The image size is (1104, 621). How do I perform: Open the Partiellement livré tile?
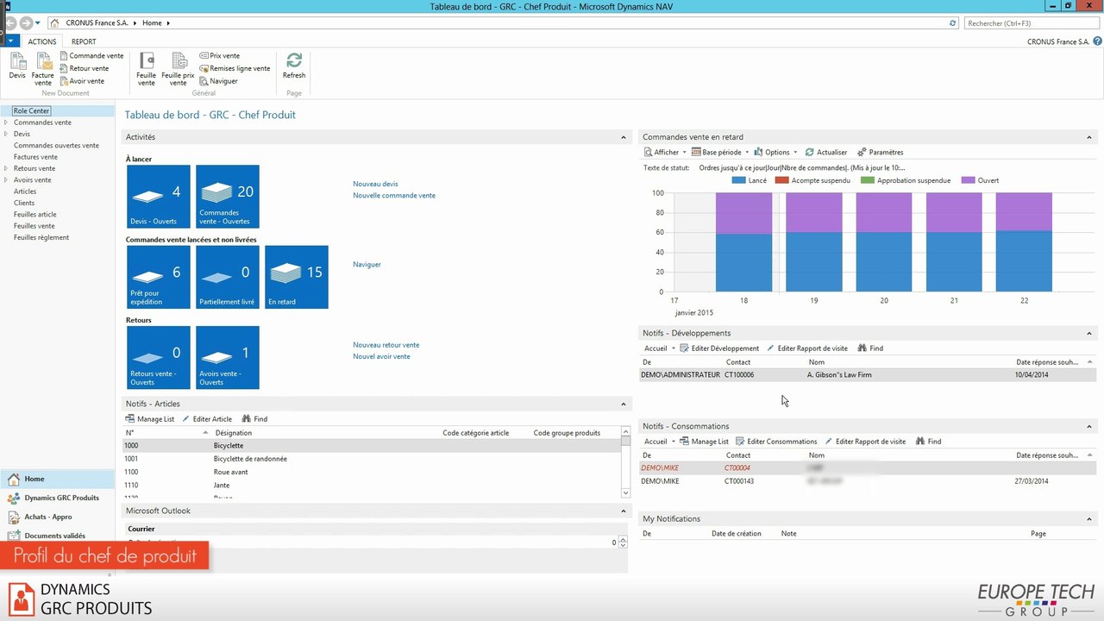228,277
